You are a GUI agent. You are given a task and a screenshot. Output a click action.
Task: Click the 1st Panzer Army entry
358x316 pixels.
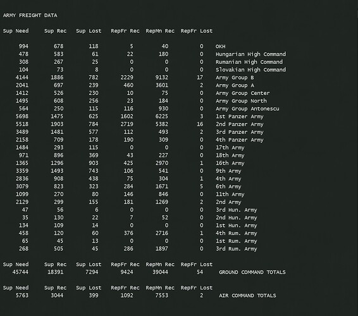pos(240,116)
